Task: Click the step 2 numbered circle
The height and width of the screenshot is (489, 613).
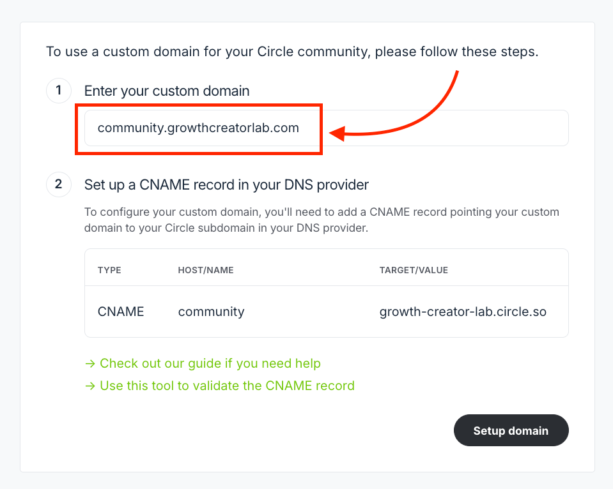Action: [58, 184]
